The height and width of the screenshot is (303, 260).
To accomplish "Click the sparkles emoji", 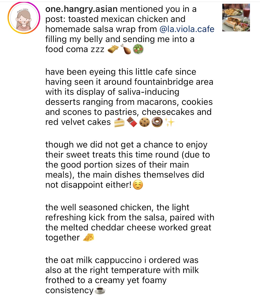I will click(170, 122).
